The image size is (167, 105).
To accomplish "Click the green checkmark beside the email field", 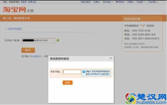I will [58, 40].
